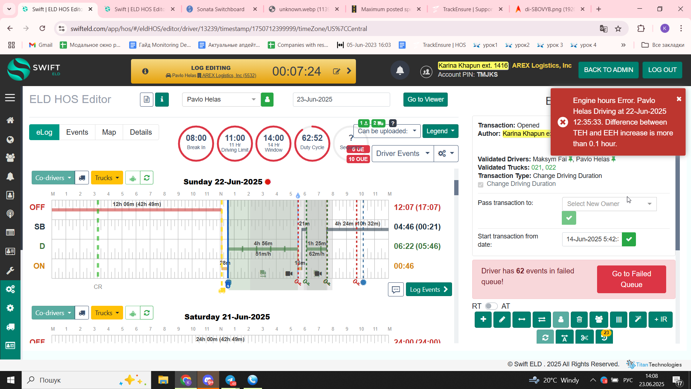Go to home icon in sidebar
This screenshot has height=389, width=691.
point(10,120)
